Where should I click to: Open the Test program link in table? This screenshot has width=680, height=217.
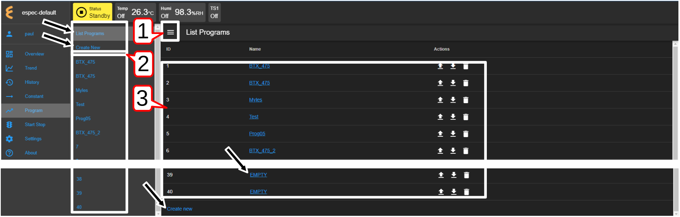click(x=254, y=117)
